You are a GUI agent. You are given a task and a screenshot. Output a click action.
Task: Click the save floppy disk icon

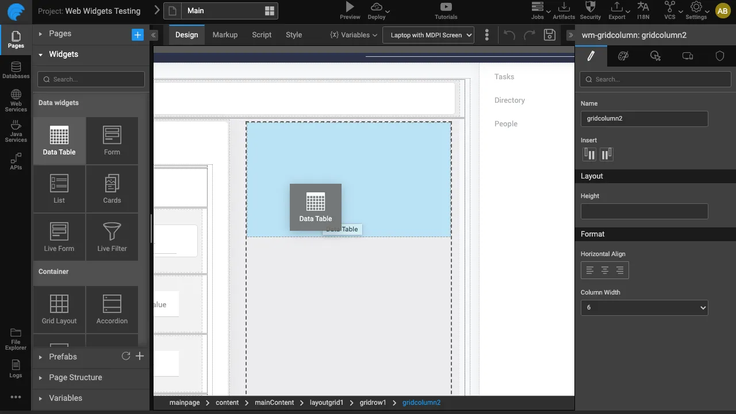(550, 35)
